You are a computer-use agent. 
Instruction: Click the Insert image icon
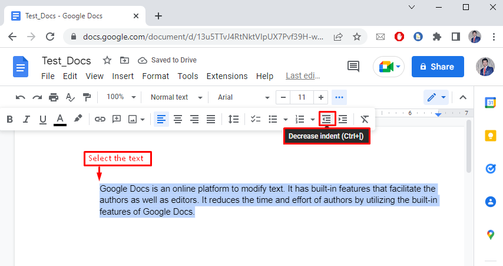(x=133, y=120)
